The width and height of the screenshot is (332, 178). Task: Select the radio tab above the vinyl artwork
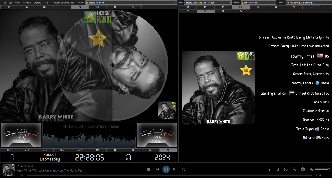(44, 7)
